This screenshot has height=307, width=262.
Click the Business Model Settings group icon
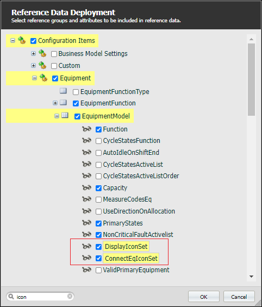[42, 53]
